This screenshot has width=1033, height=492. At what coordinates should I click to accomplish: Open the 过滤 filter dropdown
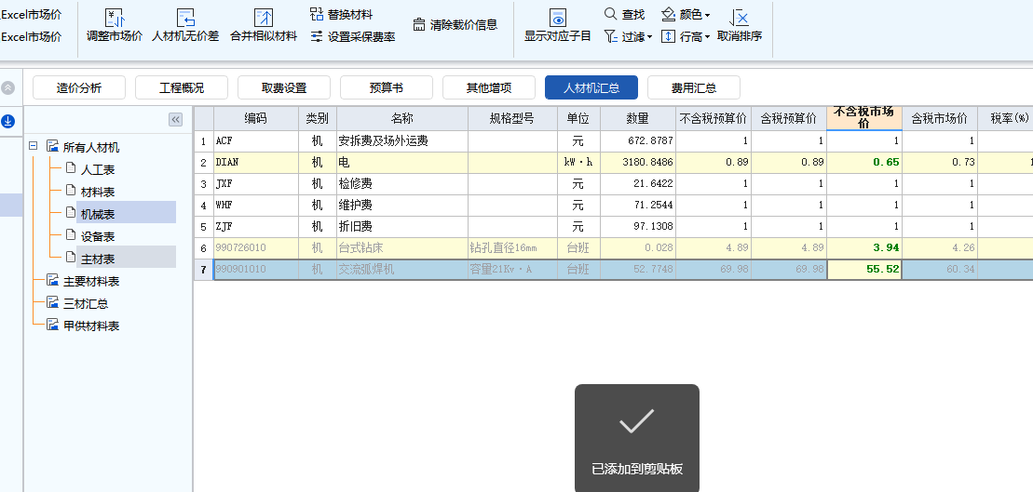628,37
